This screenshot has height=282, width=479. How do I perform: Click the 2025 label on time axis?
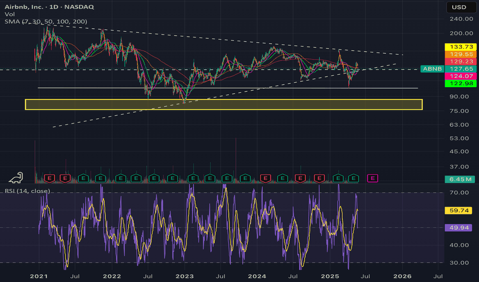coord(330,276)
